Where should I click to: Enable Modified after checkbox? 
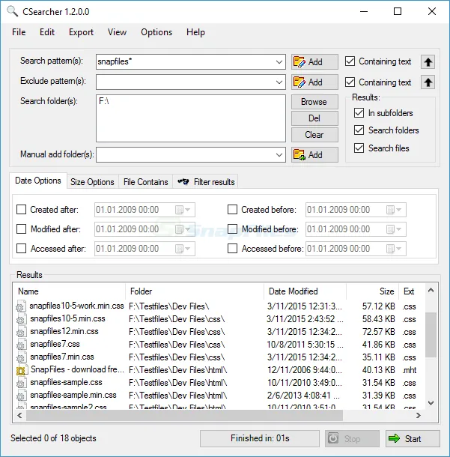[21, 228]
